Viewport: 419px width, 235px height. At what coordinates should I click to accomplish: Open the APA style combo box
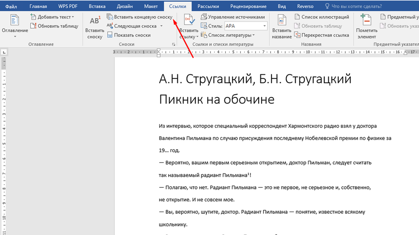246,26
